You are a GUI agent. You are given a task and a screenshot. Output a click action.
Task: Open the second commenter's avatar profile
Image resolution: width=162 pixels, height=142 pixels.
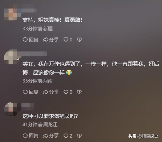tap(11, 57)
